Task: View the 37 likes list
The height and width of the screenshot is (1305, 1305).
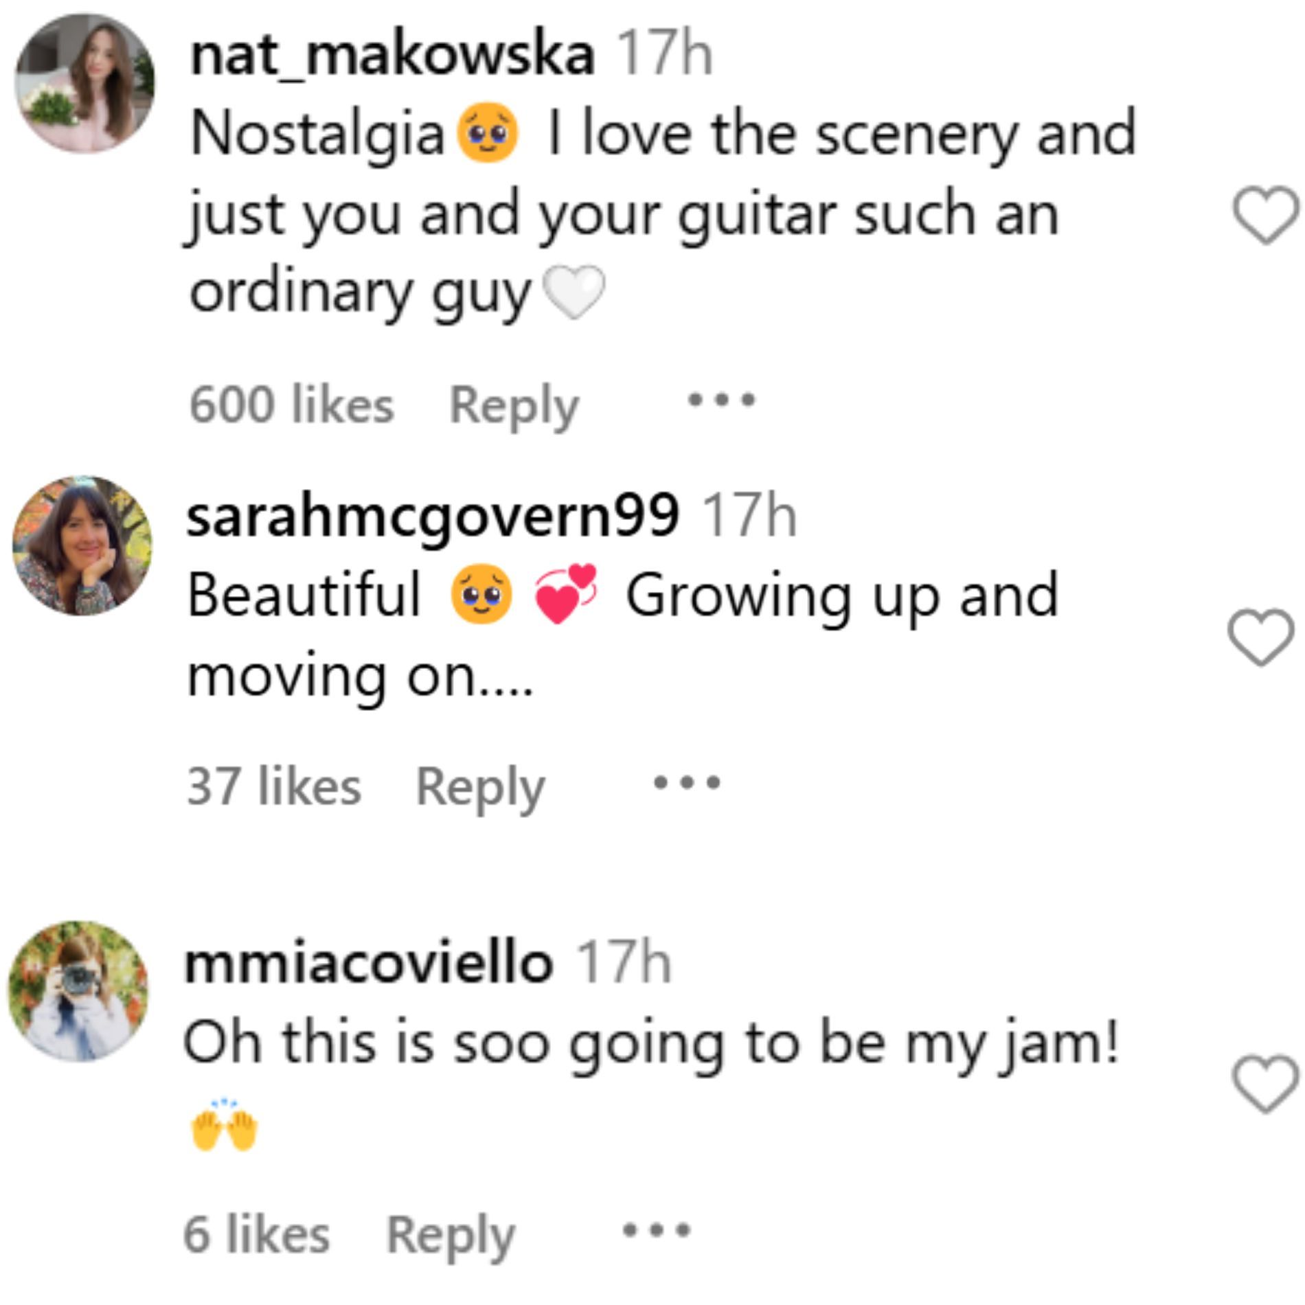Action: pos(273,786)
